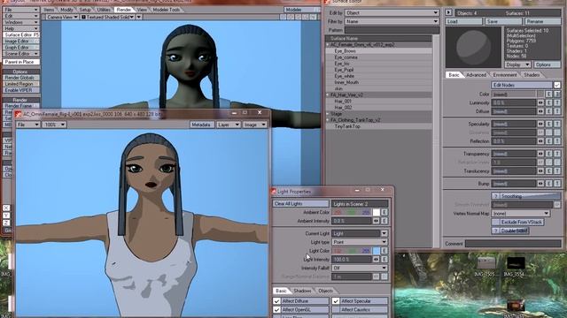Collapse the FA_Hair_View_v2 object group
The width and height of the screenshot is (567, 318).
(328, 95)
